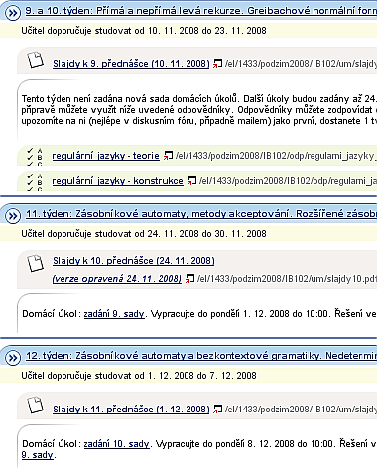The image size is (377, 468).
Task: Click shortcut icon after verze opravená link
Action: (189, 279)
